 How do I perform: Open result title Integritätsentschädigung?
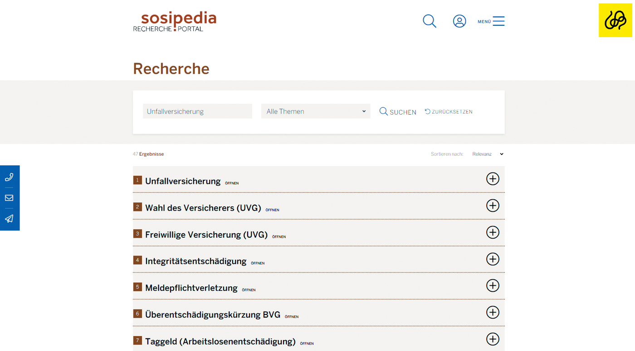point(196,261)
